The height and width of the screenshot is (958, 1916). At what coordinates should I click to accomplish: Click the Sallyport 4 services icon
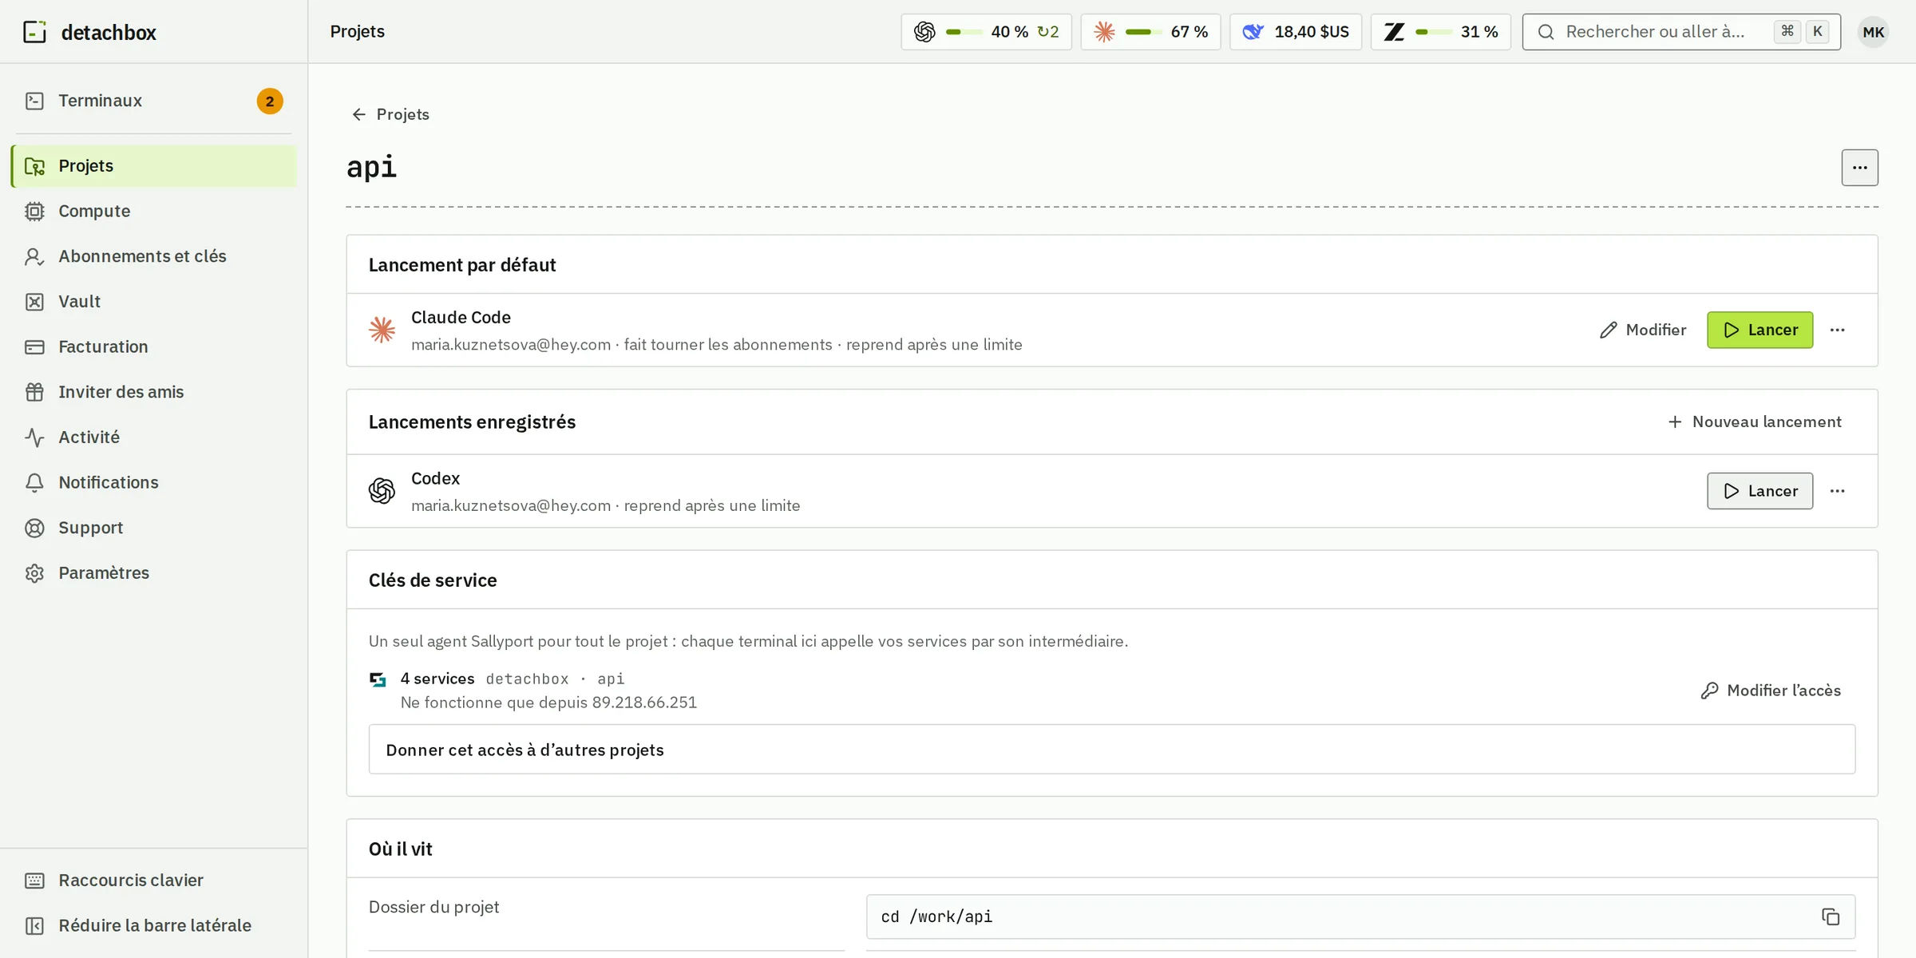378,680
